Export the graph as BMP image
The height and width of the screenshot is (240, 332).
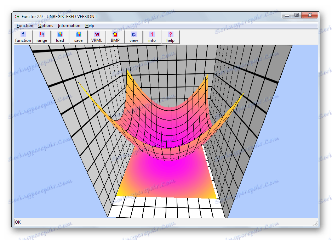click(115, 37)
